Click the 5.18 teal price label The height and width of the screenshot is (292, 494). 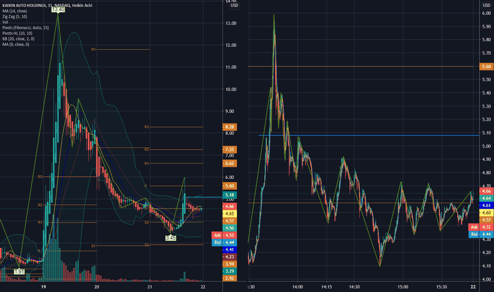[x=230, y=195]
